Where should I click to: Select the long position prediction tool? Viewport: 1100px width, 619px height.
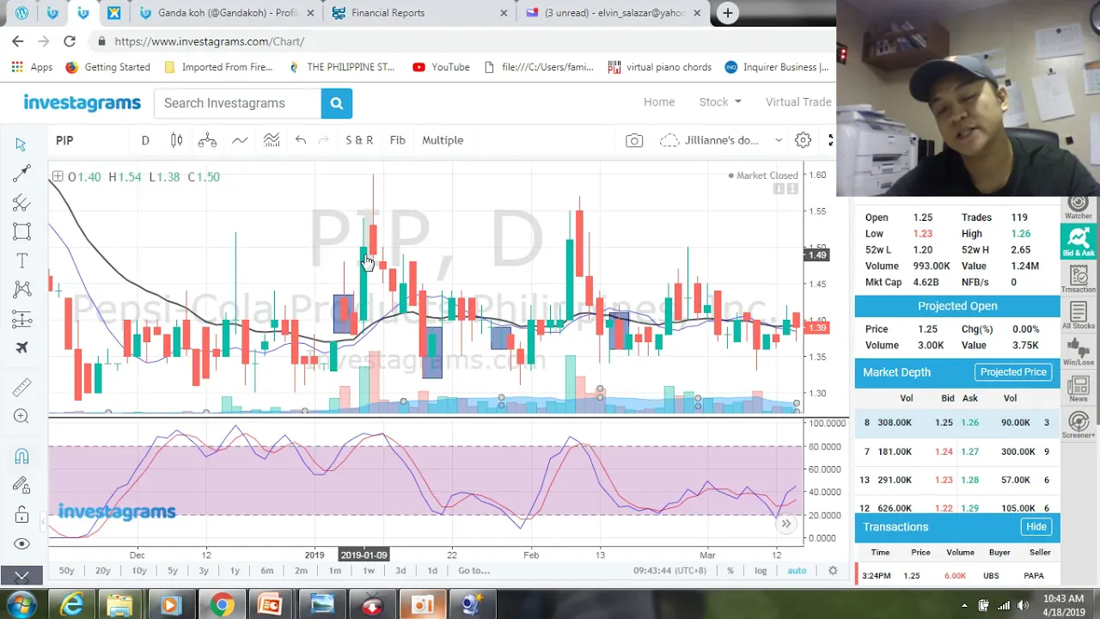click(x=21, y=319)
